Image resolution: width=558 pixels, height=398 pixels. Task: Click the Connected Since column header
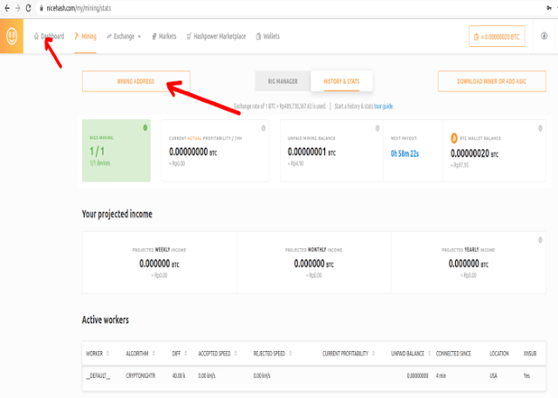click(x=453, y=354)
